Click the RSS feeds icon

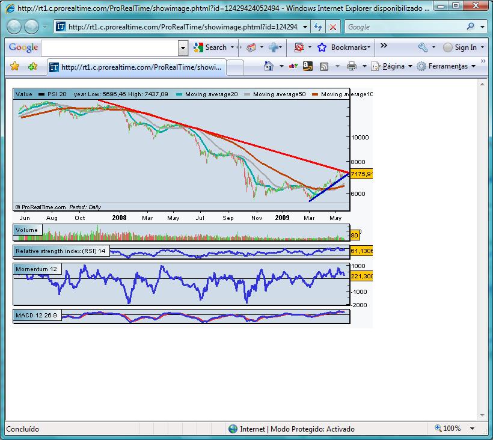[x=324, y=66]
